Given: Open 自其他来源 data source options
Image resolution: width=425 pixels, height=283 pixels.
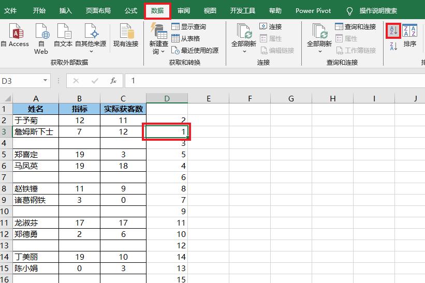Looking at the screenshot, I should pyautogui.click(x=91, y=38).
